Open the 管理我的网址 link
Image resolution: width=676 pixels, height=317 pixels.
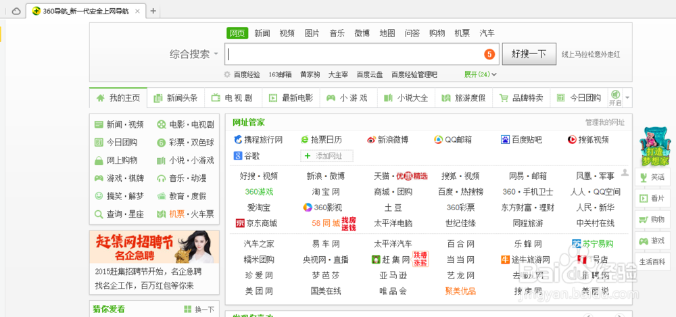click(605, 122)
